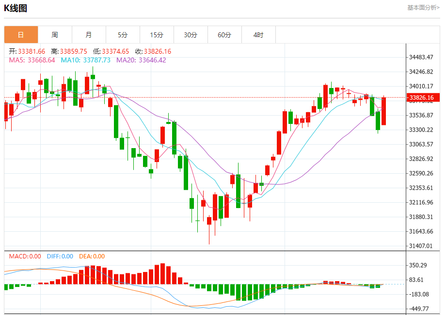Open the 基本面分析> link
The width and height of the screenshot is (446, 315).
424,8
